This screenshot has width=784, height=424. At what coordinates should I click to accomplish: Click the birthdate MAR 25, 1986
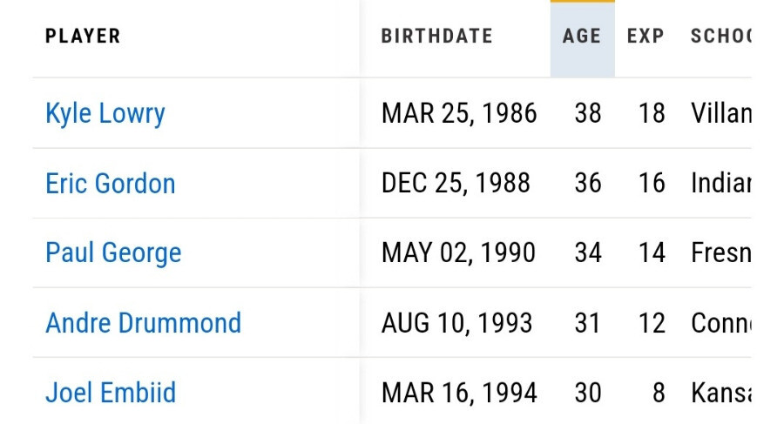pos(459,113)
